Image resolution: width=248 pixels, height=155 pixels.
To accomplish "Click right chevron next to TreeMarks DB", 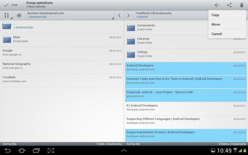I will pos(128,15).
